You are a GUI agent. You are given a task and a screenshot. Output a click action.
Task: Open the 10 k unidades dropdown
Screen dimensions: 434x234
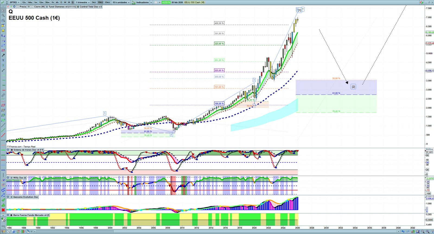(121, 2)
